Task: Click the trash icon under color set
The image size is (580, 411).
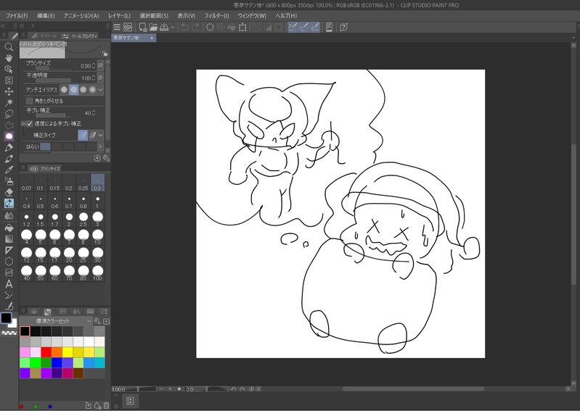Action: [x=107, y=405]
